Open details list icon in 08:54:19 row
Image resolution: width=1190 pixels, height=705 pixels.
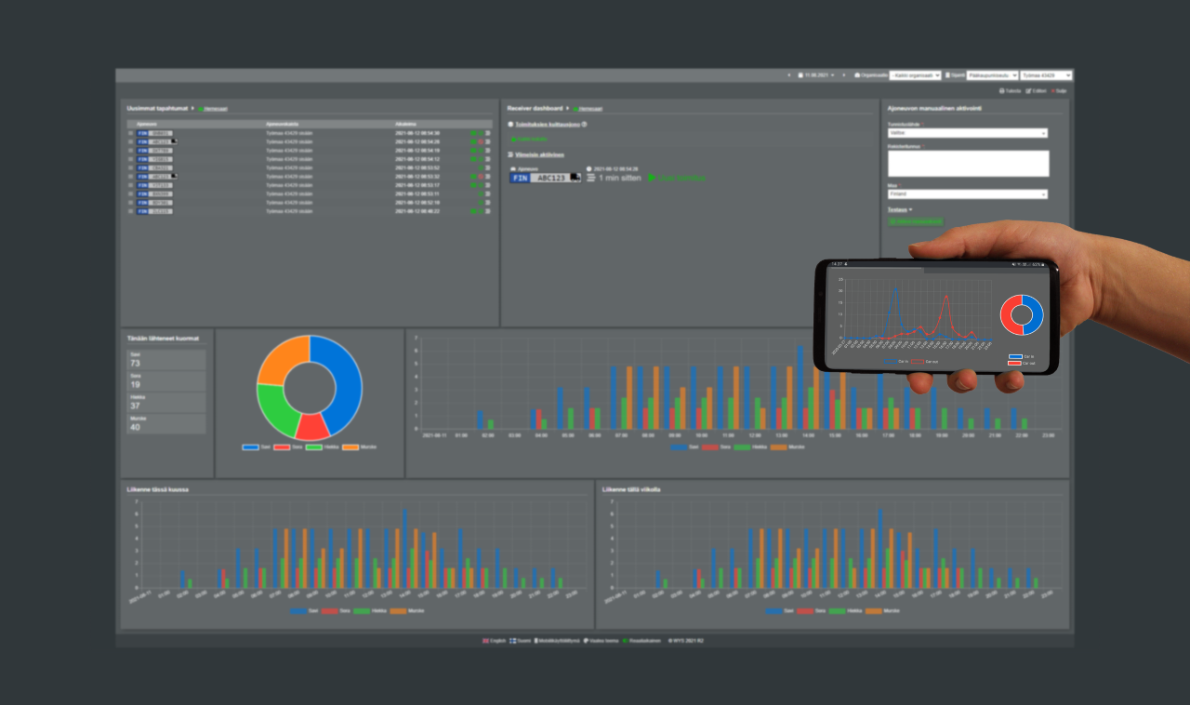click(488, 151)
